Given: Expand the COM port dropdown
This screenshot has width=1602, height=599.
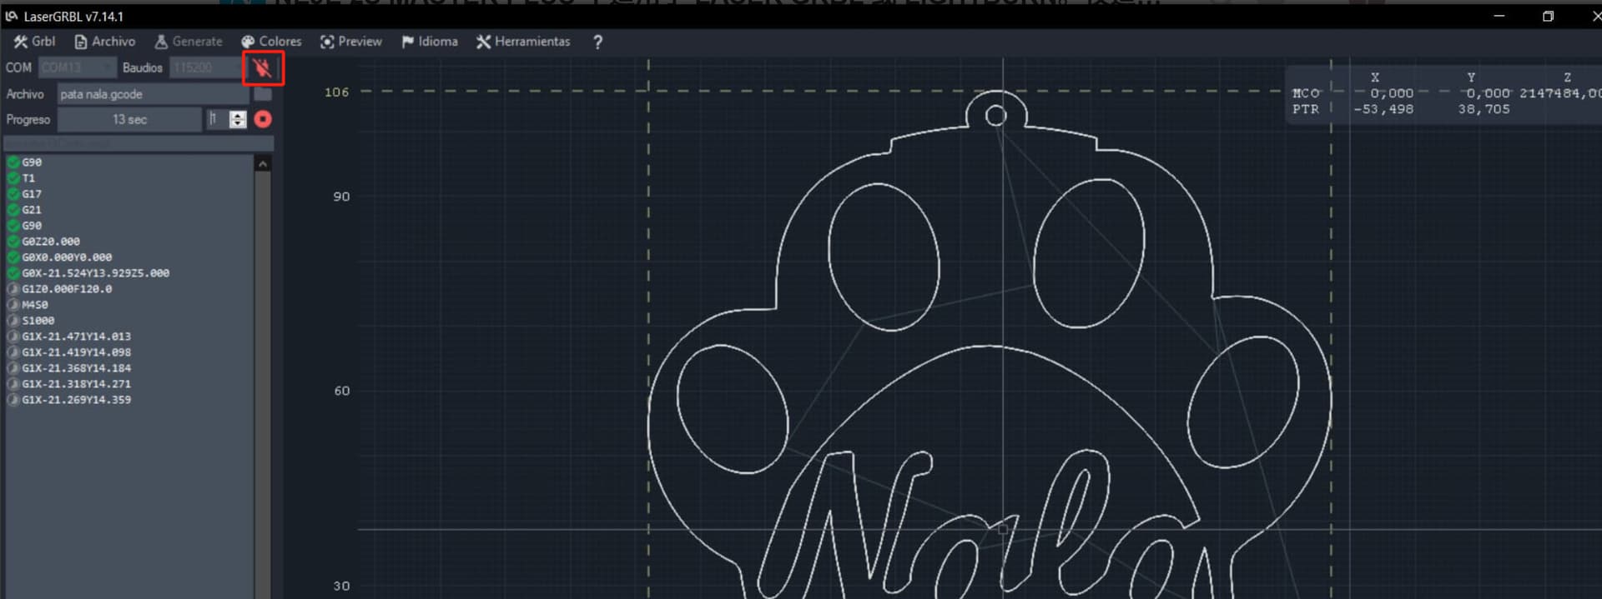Looking at the screenshot, I should (77, 67).
